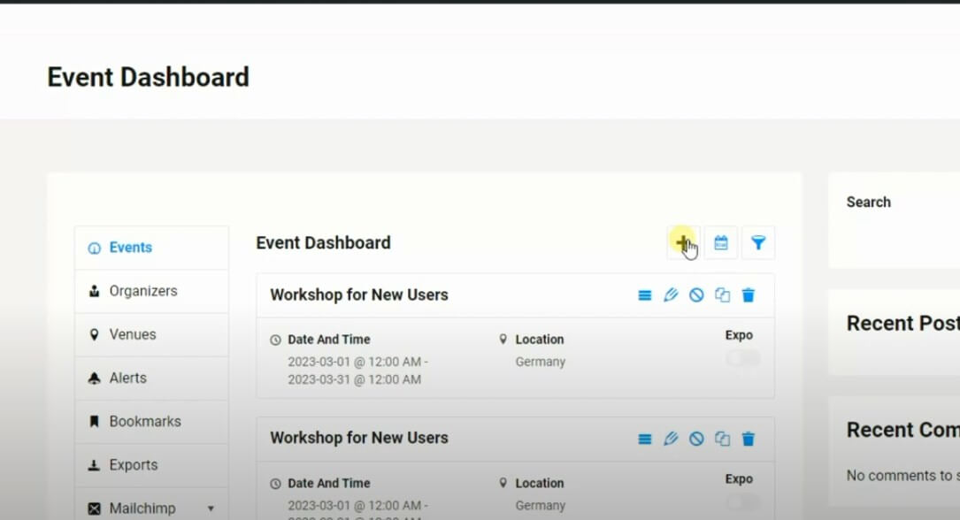Cancel the first Workshop for New Users event
The width and height of the screenshot is (960, 520).
696,294
